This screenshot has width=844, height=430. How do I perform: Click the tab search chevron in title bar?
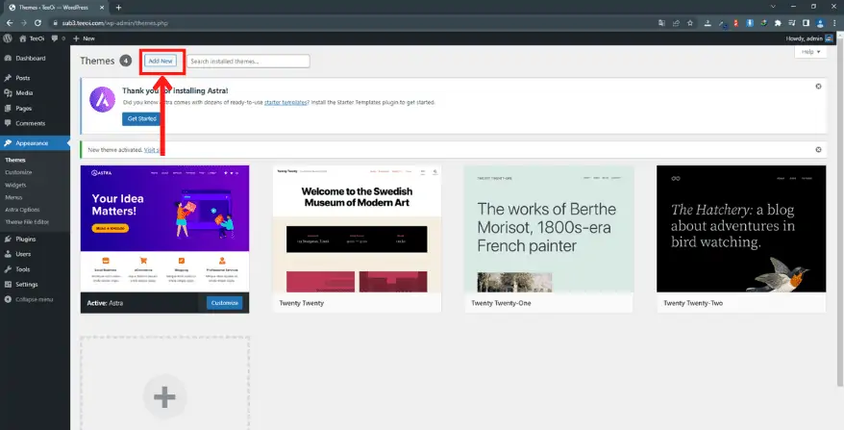(x=773, y=7)
